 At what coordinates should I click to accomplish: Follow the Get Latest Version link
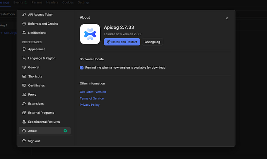coord(93,92)
